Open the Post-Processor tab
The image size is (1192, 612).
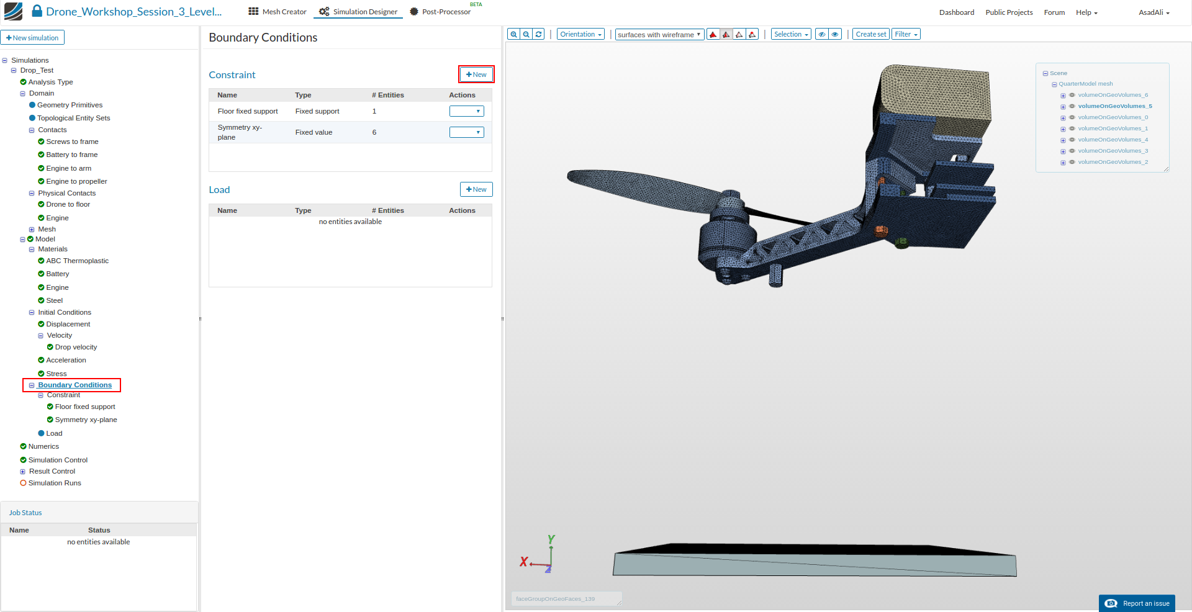point(440,12)
